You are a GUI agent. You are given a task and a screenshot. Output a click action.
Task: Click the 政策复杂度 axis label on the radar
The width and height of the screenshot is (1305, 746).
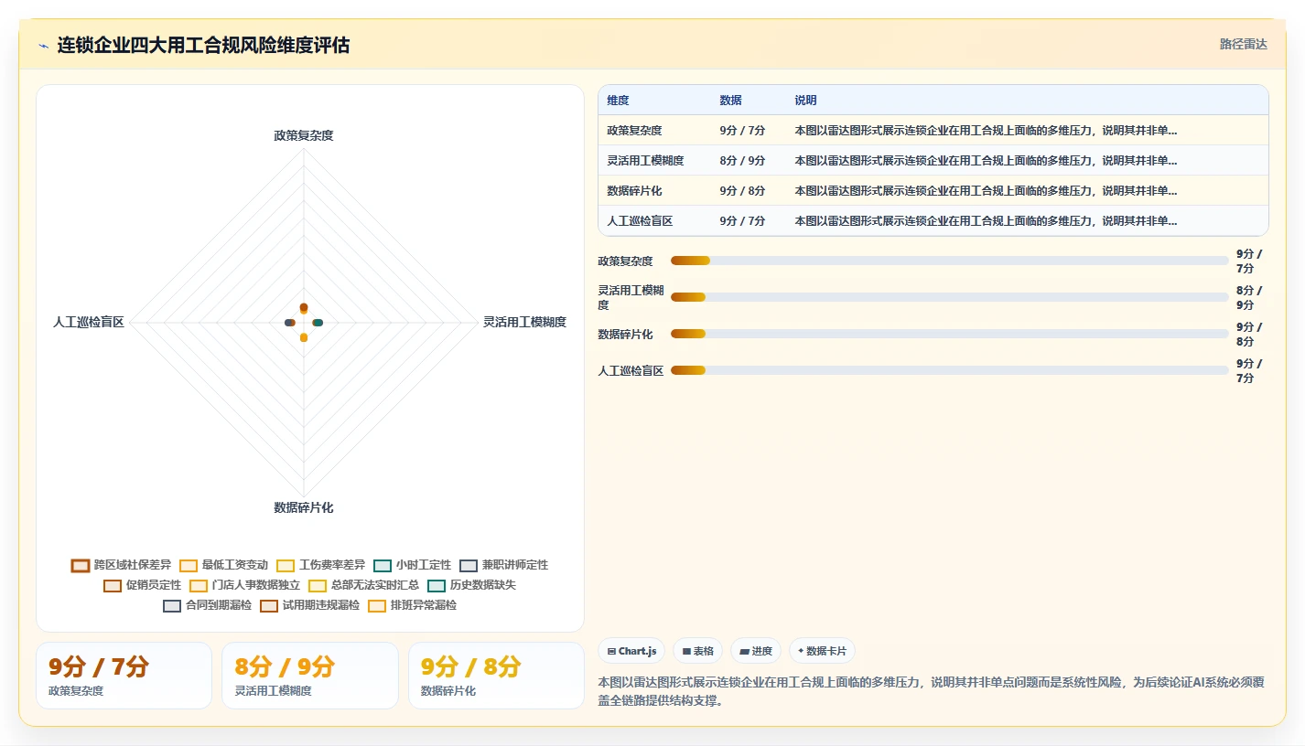(304, 135)
